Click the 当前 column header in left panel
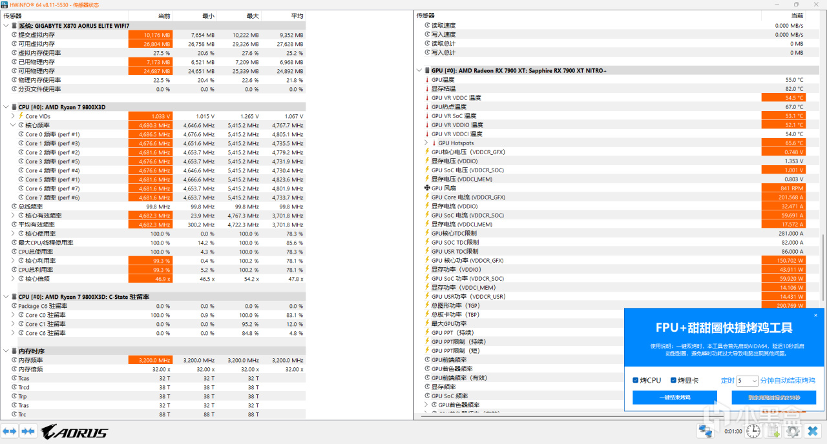Screen dimensions: 827x444 tap(151, 15)
